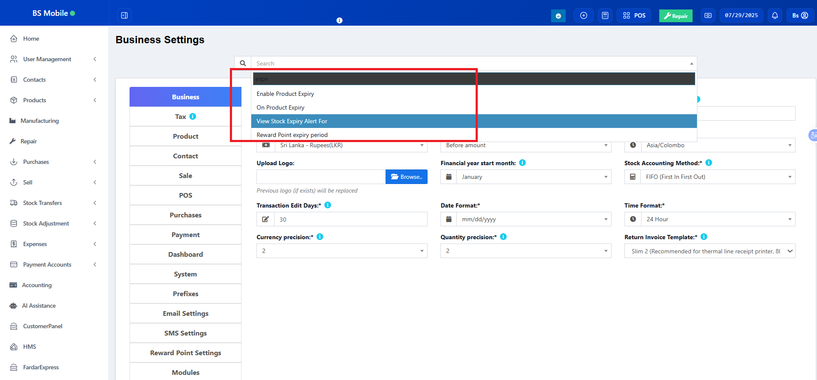Switch to the Email Settings tab
The height and width of the screenshot is (380, 817).
(x=185, y=313)
